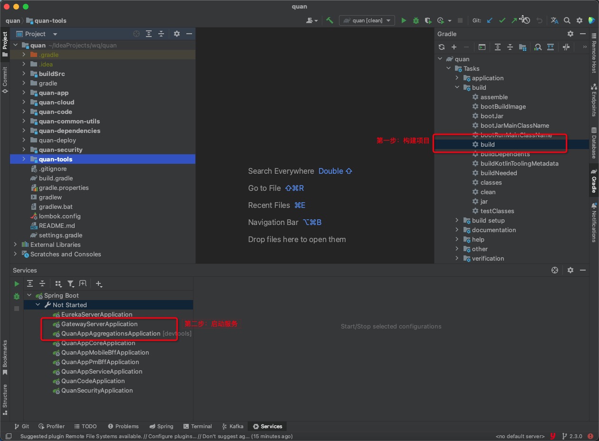The image size is (599, 441).
Task: Open the TODO tab
Action: click(x=85, y=426)
